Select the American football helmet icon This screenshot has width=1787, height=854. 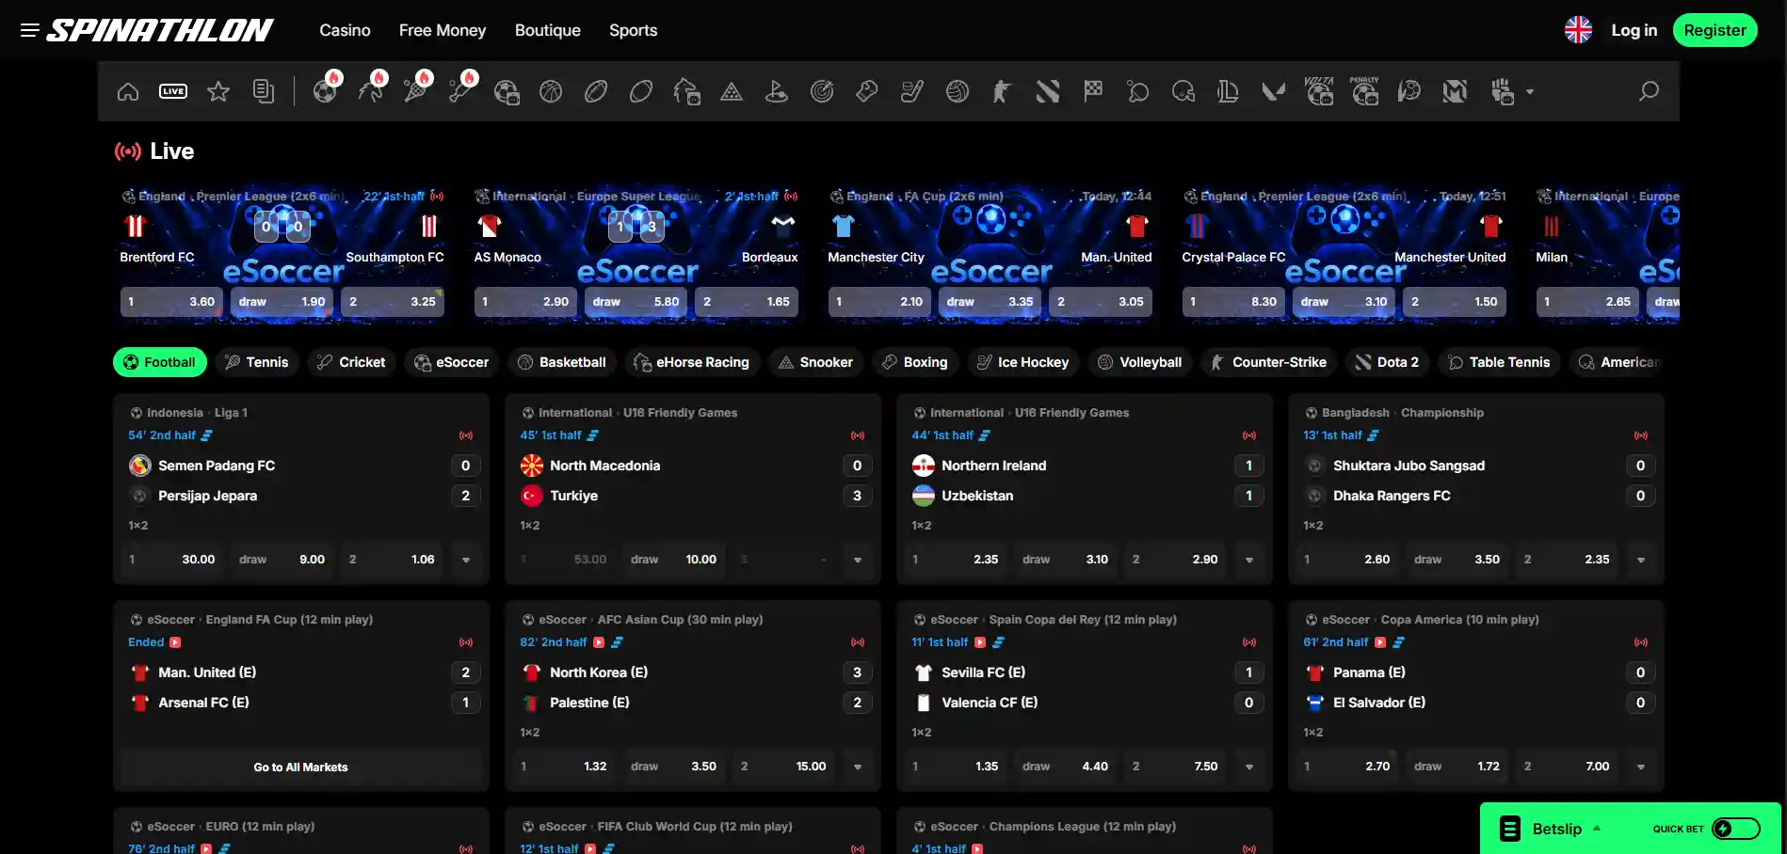pos(1183,91)
